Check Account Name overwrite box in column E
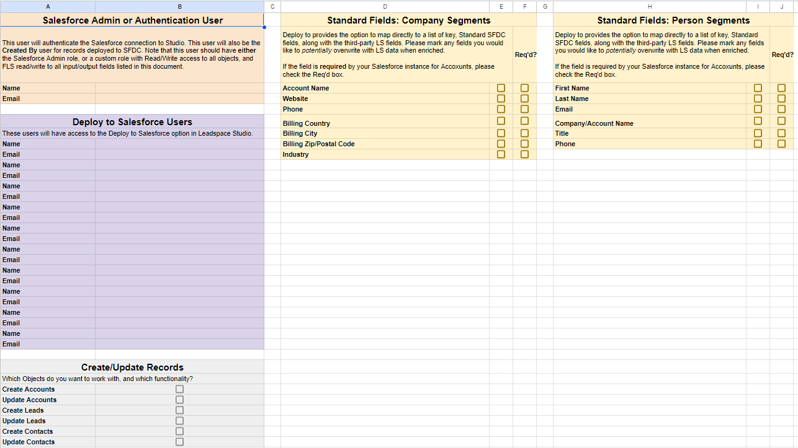Image resolution: width=798 pixels, height=448 pixels. pyautogui.click(x=501, y=88)
